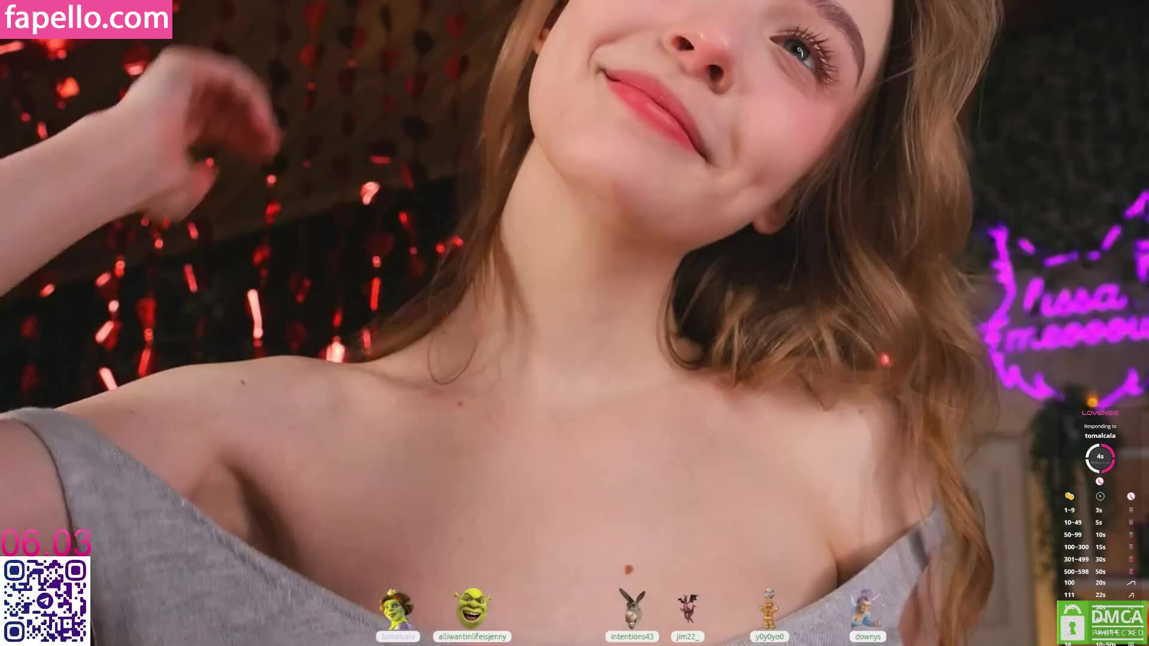Click the clock icon in tip table header
Image resolution: width=1149 pixels, height=646 pixels.
[1100, 496]
